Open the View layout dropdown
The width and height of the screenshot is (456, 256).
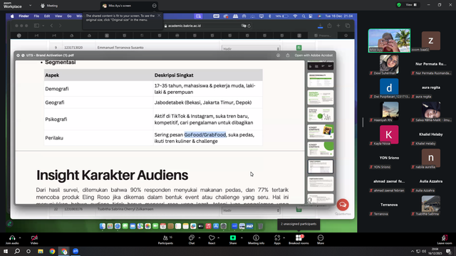(x=411, y=5)
